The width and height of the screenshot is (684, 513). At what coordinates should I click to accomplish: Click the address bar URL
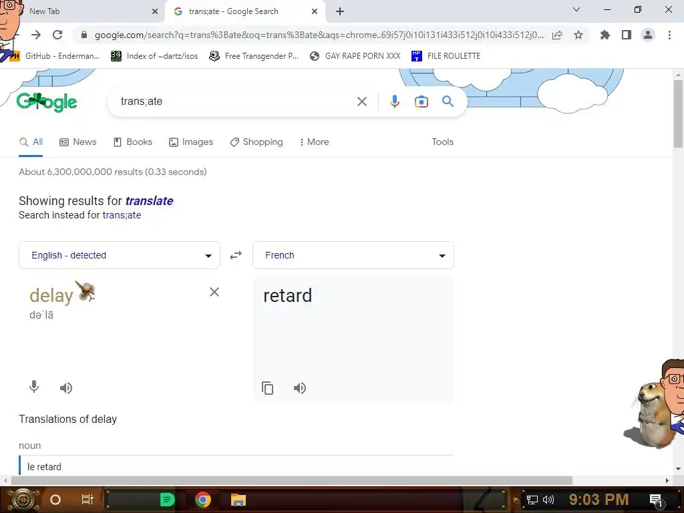319,35
